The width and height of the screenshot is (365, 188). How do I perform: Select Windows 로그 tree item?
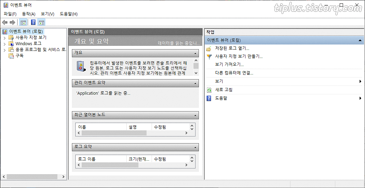28,43
